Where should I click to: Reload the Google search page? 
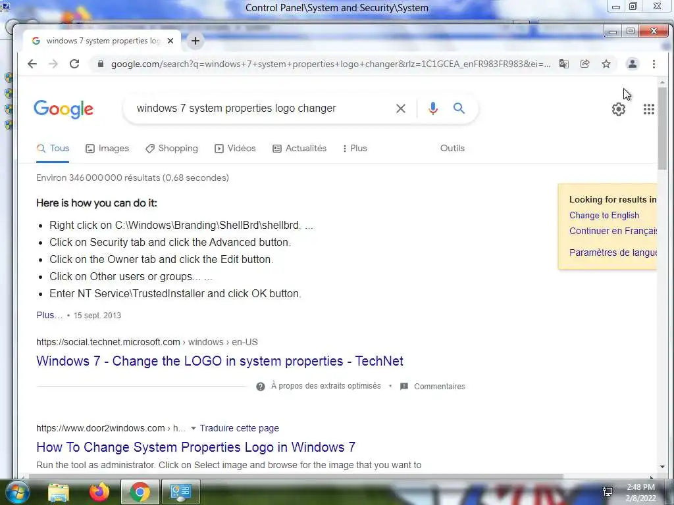point(74,64)
